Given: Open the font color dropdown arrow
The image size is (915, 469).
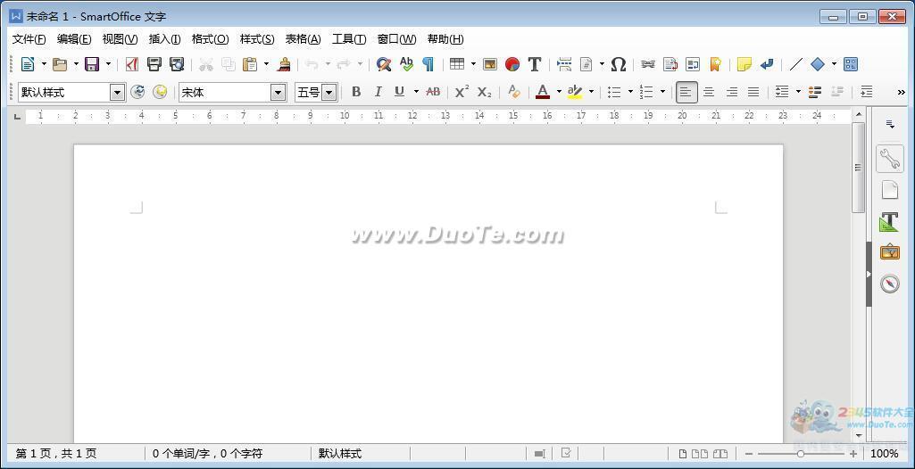Looking at the screenshot, I should [x=559, y=92].
